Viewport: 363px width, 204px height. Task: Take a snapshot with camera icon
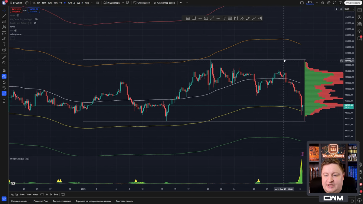tap(341, 3)
